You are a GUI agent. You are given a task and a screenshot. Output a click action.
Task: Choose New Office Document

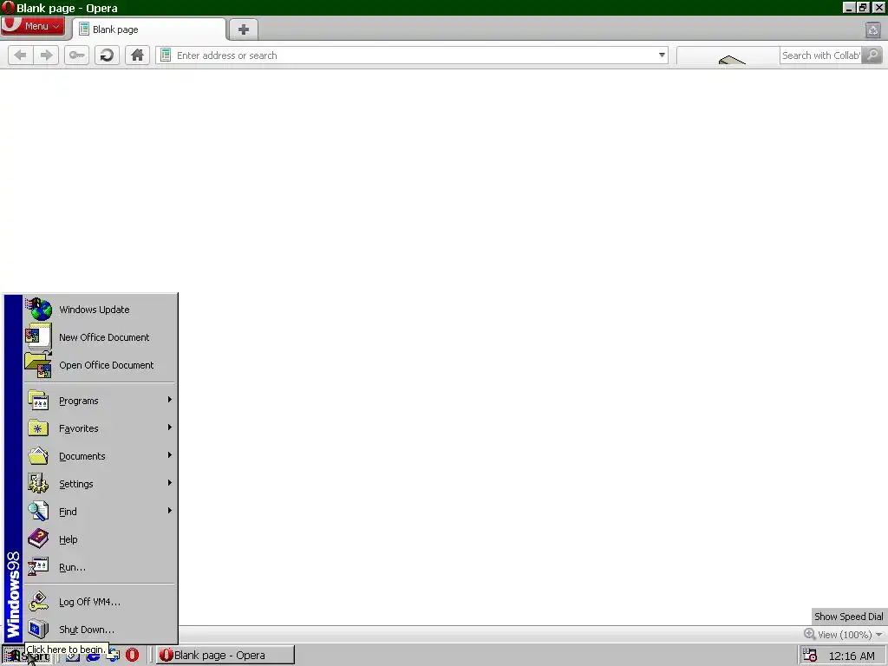[101, 337]
